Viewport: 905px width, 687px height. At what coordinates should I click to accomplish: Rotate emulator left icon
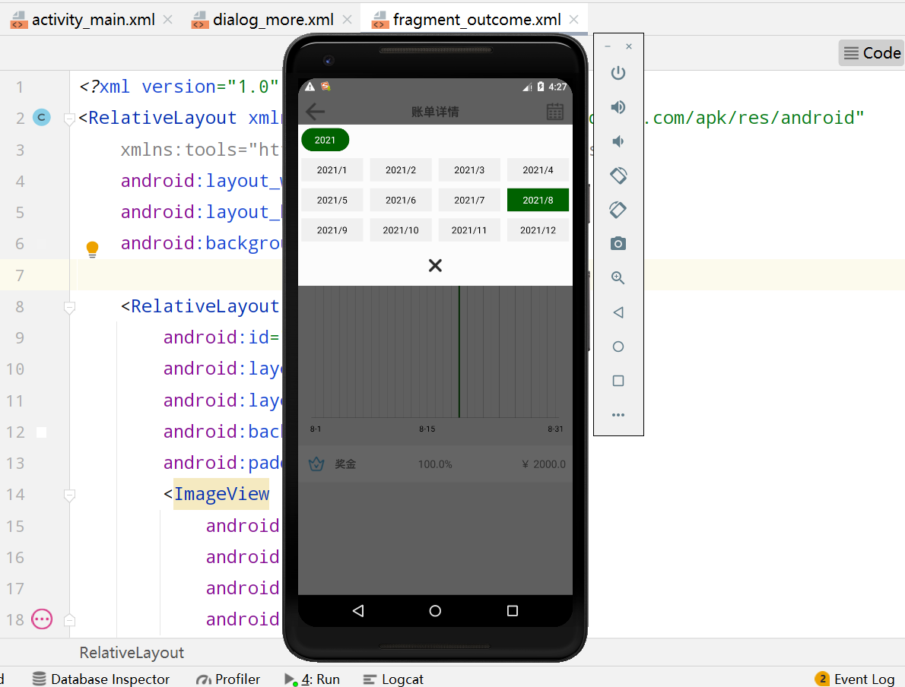click(618, 176)
